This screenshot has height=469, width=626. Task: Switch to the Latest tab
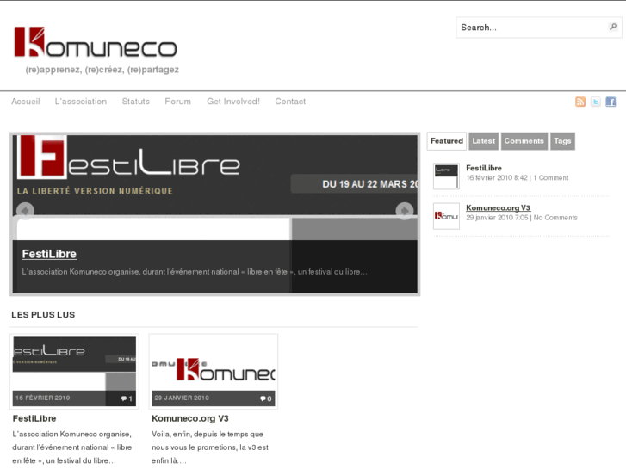click(x=484, y=141)
